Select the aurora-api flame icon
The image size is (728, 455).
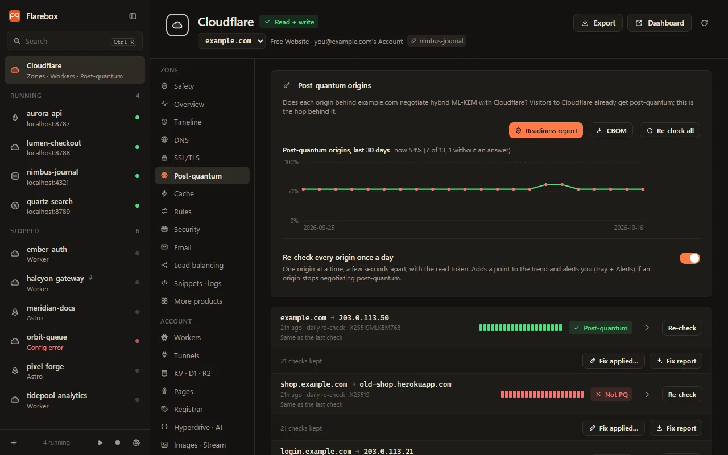pyautogui.click(x=15, y=118)
